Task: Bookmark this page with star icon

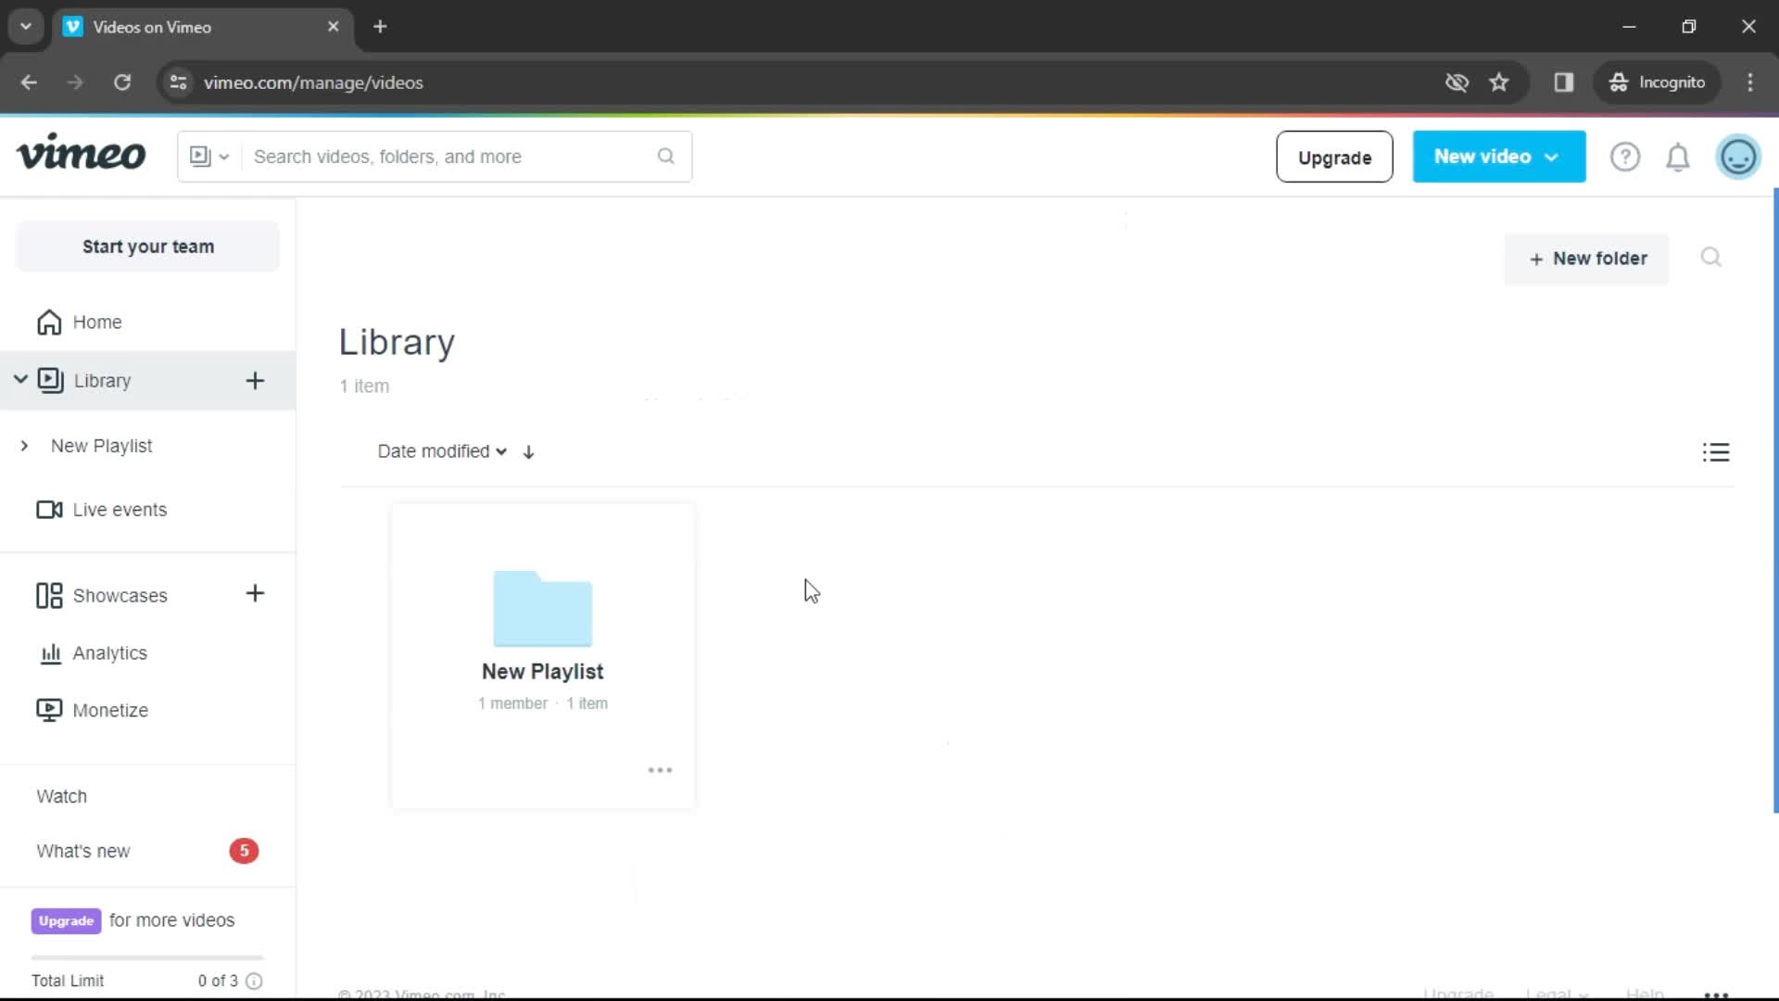Action: pyautogui.click(x=1499, y=82)
